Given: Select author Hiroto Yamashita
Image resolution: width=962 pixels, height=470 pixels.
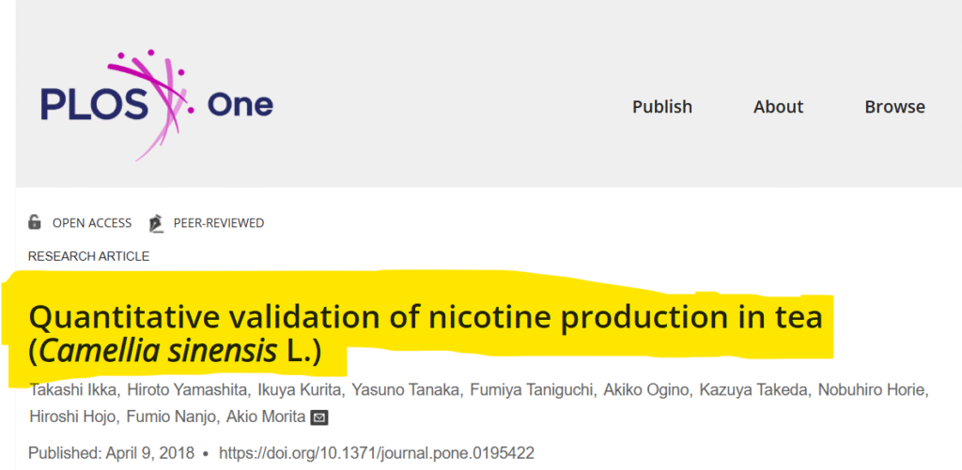Looking at the screenshot, I should [x=177, y=391].
